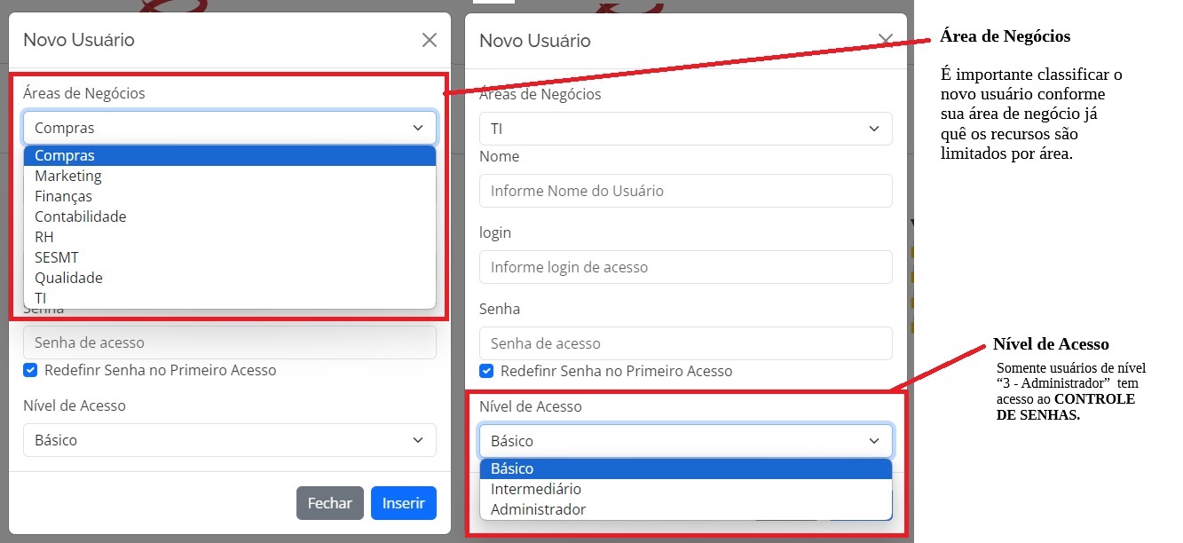Collapse the Compras business area dropdown

coord(230,128)
